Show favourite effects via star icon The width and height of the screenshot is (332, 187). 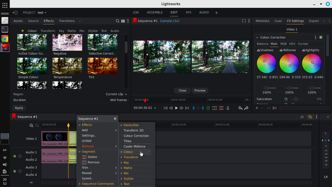pyautogui.click(x=22, y=31)
